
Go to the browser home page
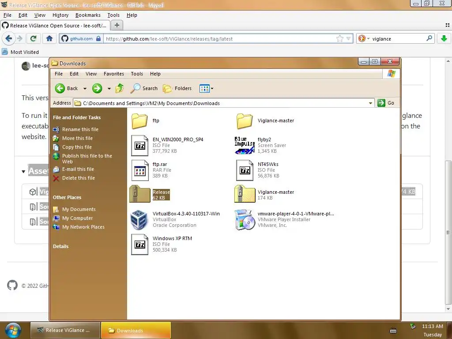tap(49, 38)
